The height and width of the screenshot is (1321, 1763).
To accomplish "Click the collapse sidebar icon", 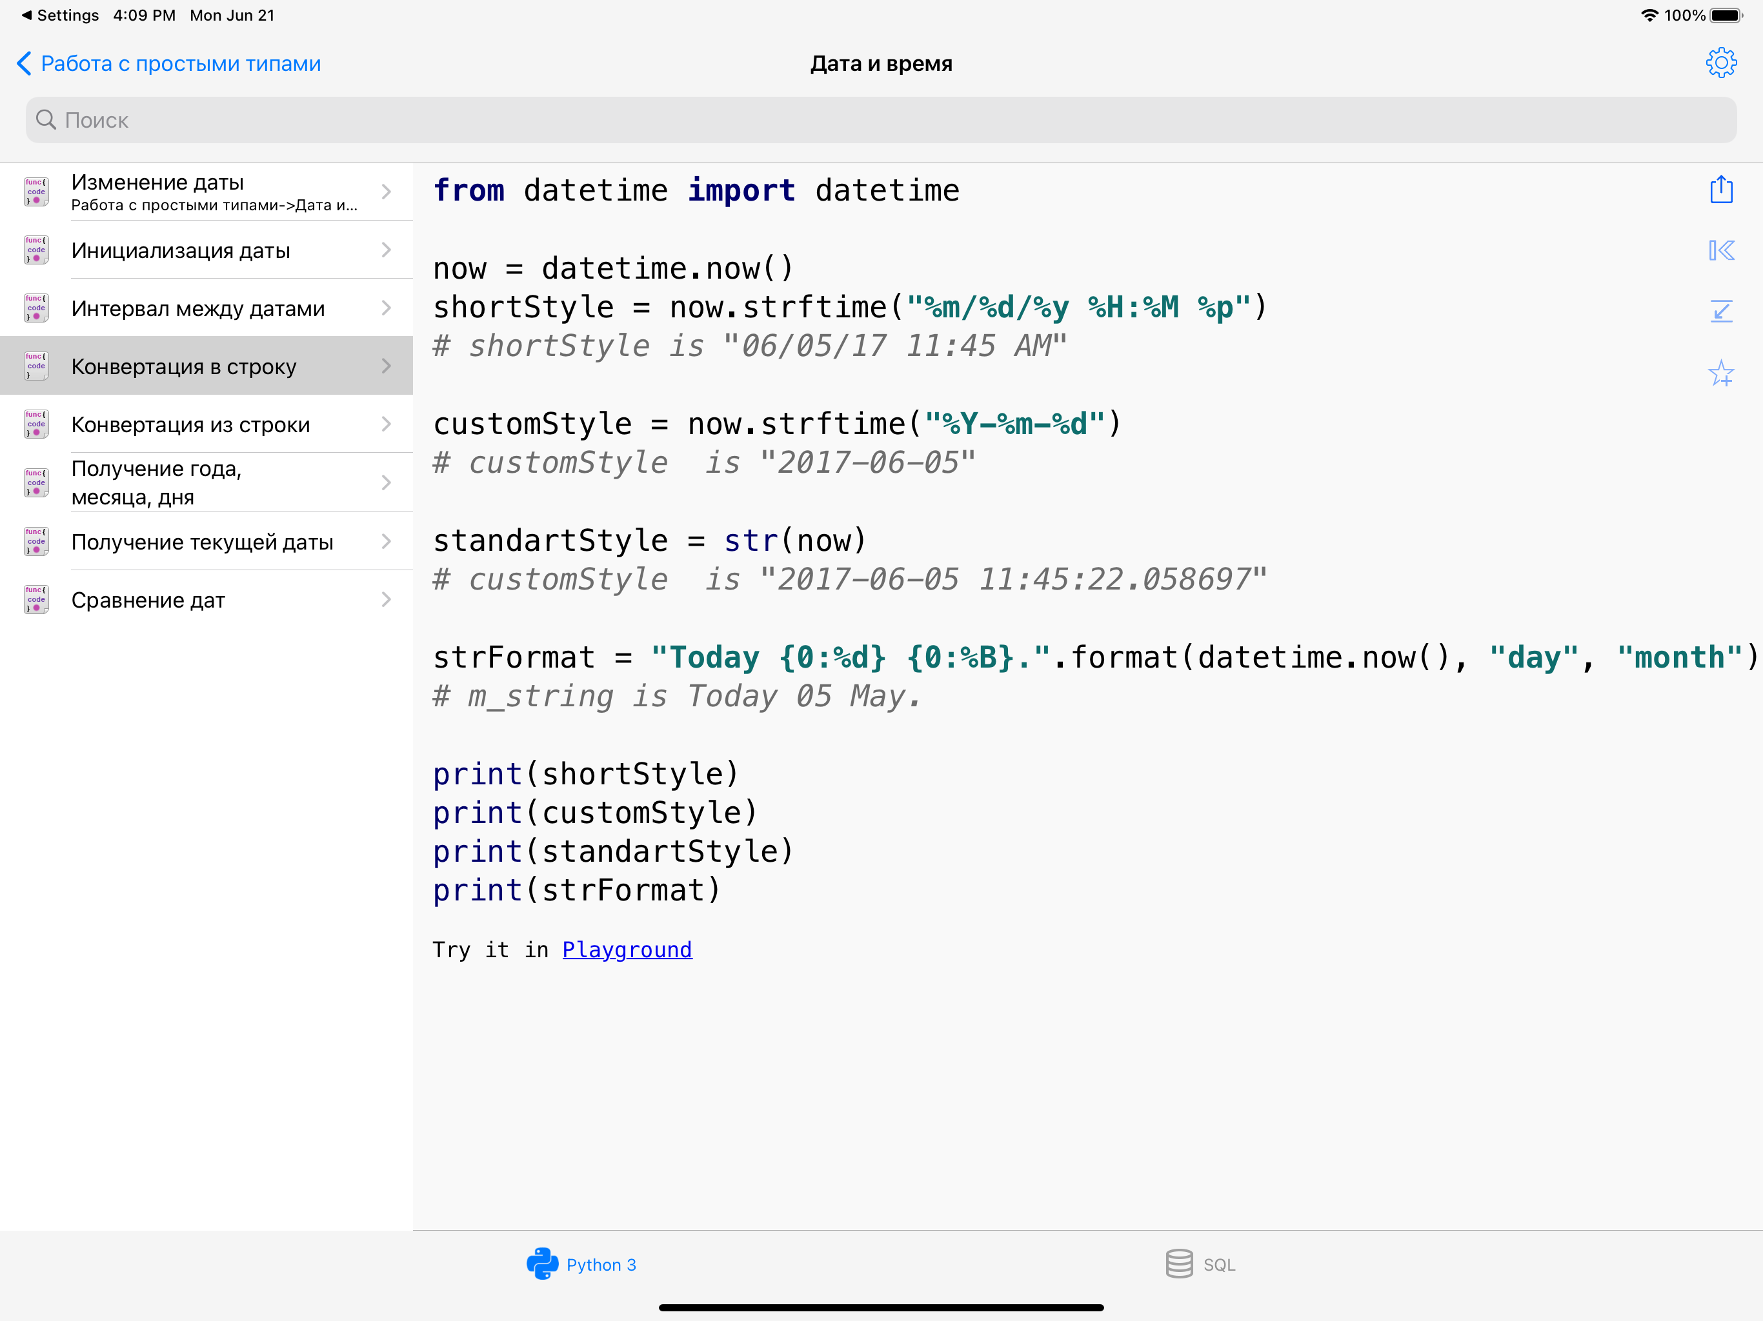I will click(x=1721, y=251).
